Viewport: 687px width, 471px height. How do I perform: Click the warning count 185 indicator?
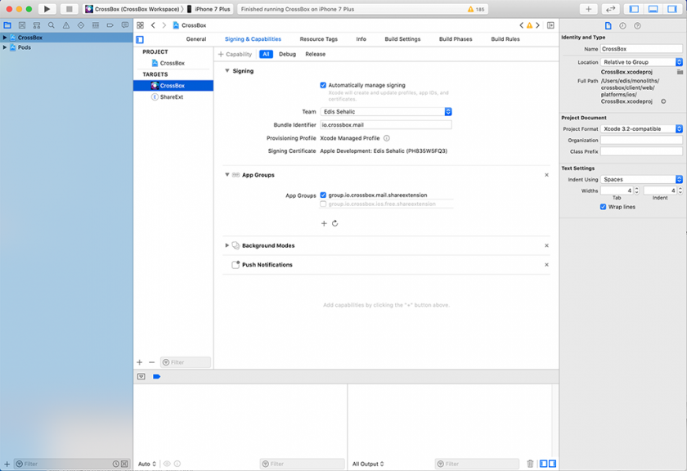click(x=476, y=9)
